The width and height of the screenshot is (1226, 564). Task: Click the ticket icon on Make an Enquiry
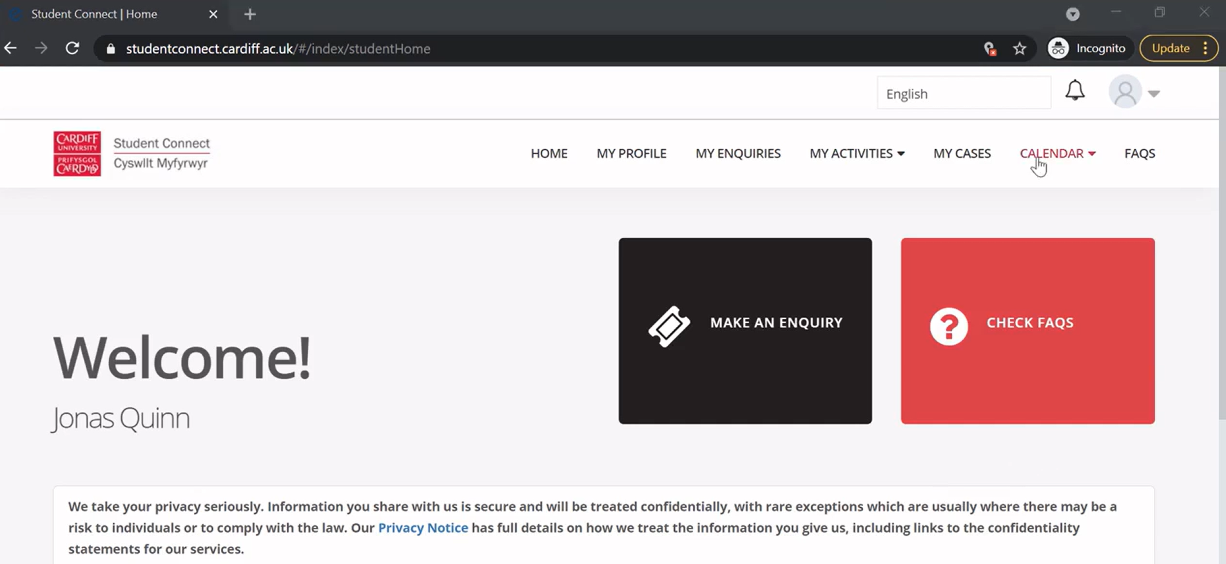click(669, 326)
